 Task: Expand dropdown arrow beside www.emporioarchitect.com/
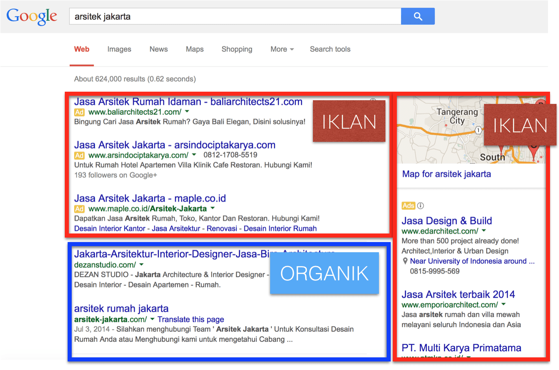coord(504,304)
